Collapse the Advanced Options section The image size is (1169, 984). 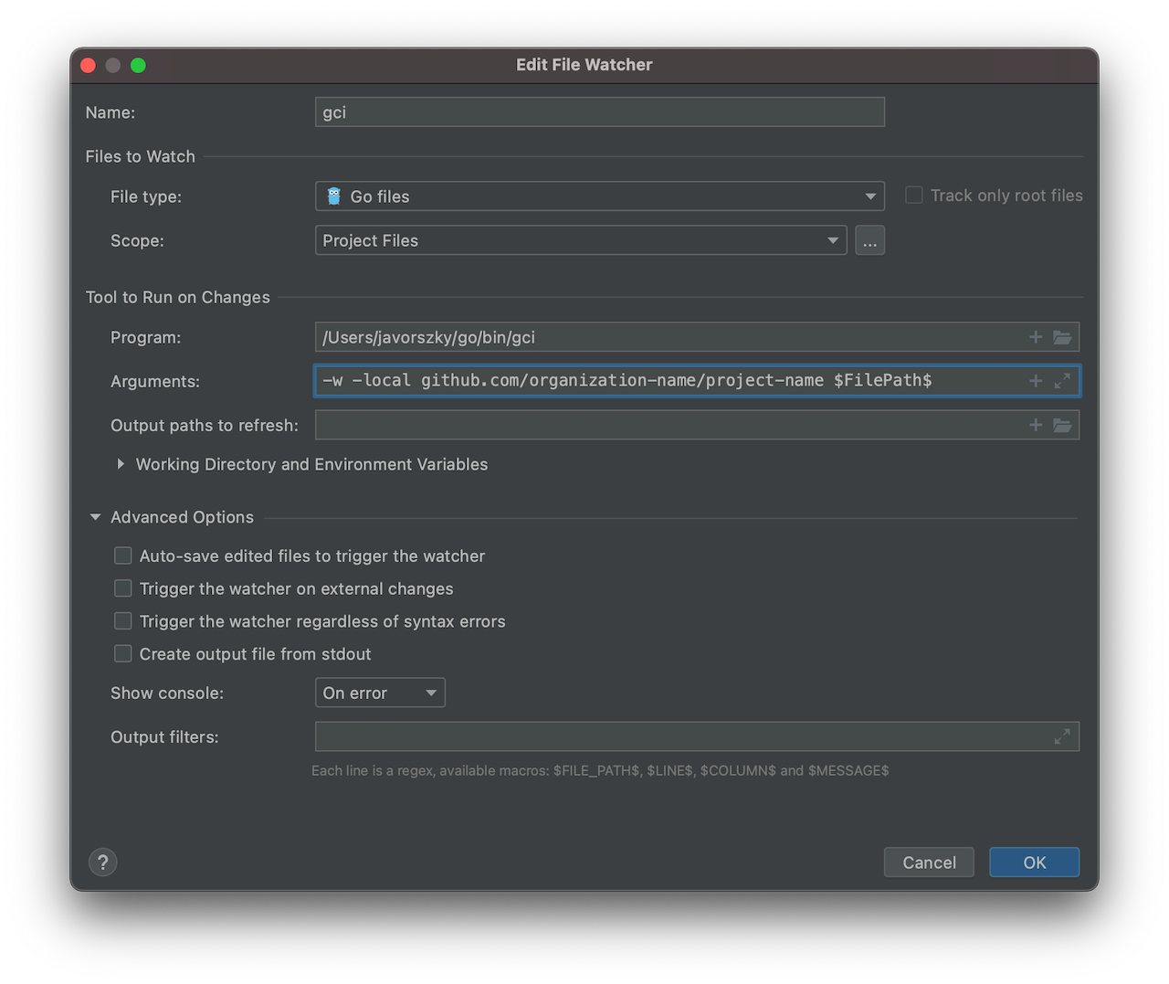94,517
